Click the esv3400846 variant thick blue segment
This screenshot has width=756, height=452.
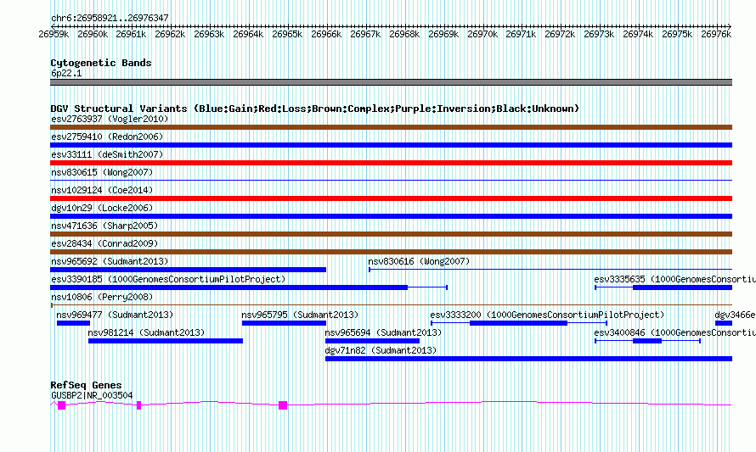(x=647, y=341)
